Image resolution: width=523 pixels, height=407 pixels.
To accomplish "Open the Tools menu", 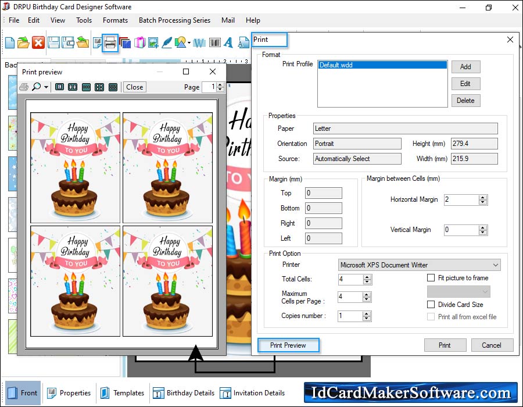I will (x=84, y=20).
